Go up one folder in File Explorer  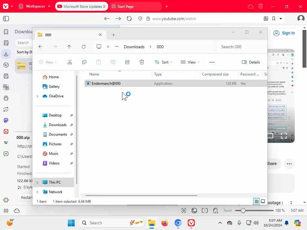(x=69, y=47)
